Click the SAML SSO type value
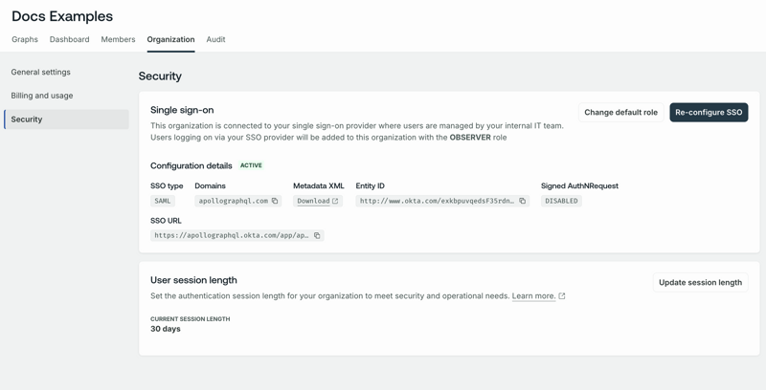The height and width of the screenshot is (390, 766). pyautogui.click(x=163, y=201)
